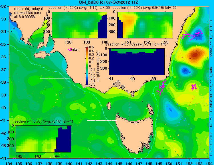Click the 'sat rms bias (cm)' text
The height and width of the screenshot is (165, 214).
tap(27, 13)
